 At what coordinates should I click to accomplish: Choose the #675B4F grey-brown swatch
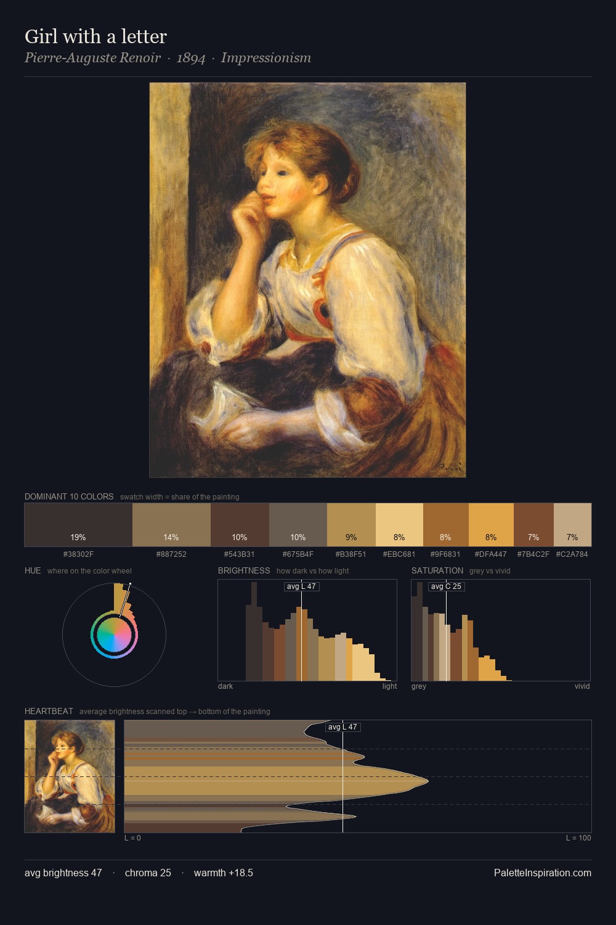298,525
